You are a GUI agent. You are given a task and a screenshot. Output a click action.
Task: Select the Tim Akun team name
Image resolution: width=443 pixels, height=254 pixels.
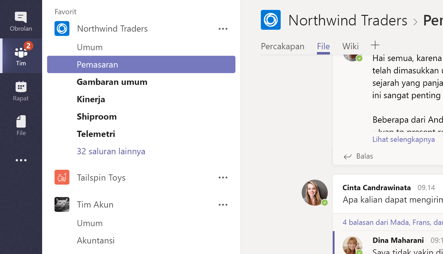[95, 204]
